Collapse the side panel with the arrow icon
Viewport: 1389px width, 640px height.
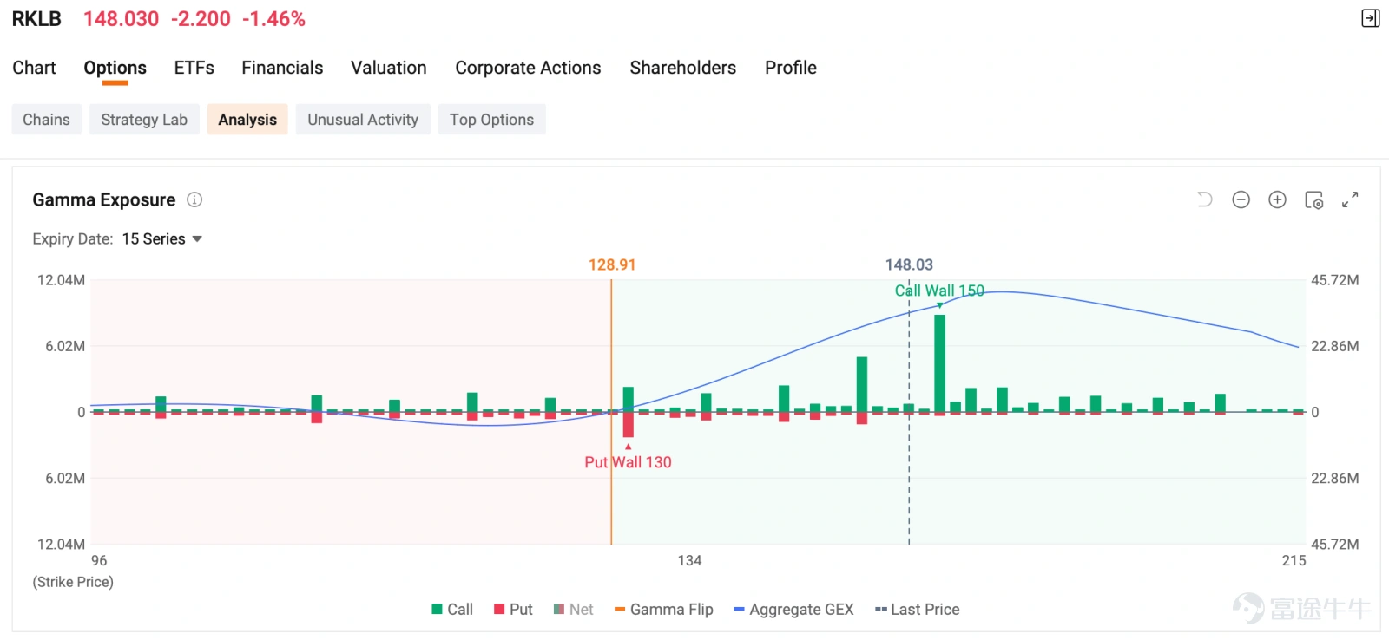coord(1370,18)
